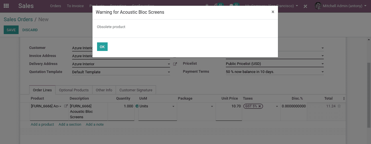The image size is (371, 144).
Task: Open the Orders menu
Action: (x=56, y=6)
